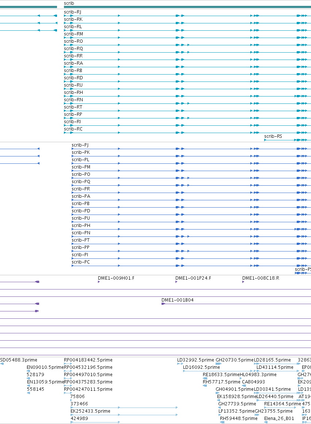Select EST RP004247011.5prime
The image size is (311, 424).
pyautogui.click(x=88, y=389)
